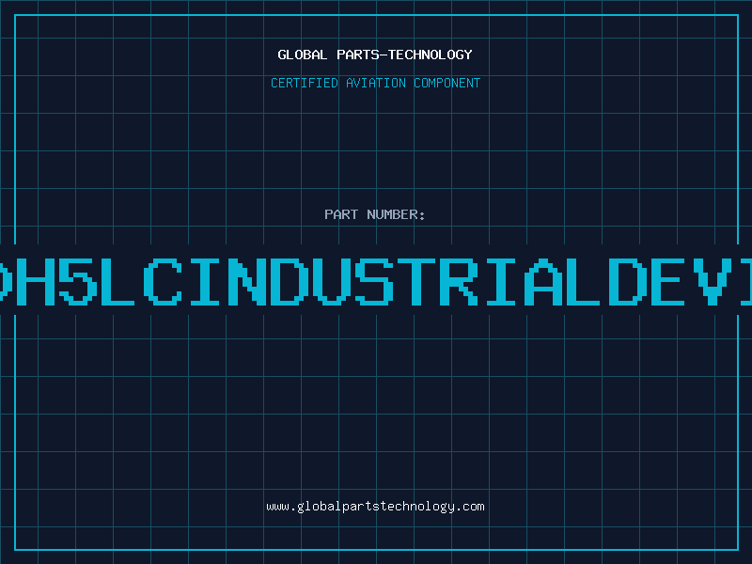Click the GLOBAL PARTS-TECHNOLOGY heading
Image resolution: width=752 pixels, height=564 pixels.
point(375,55)
